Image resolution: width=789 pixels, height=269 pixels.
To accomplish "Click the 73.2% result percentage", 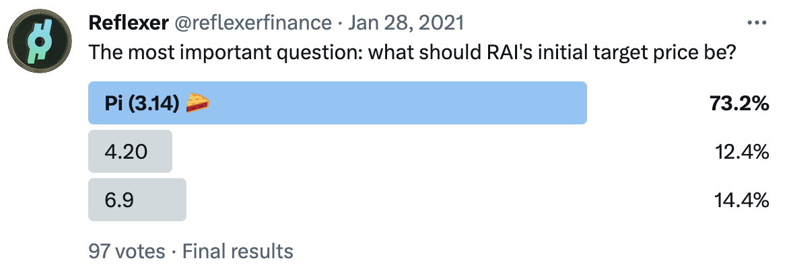I will point(739,104).
